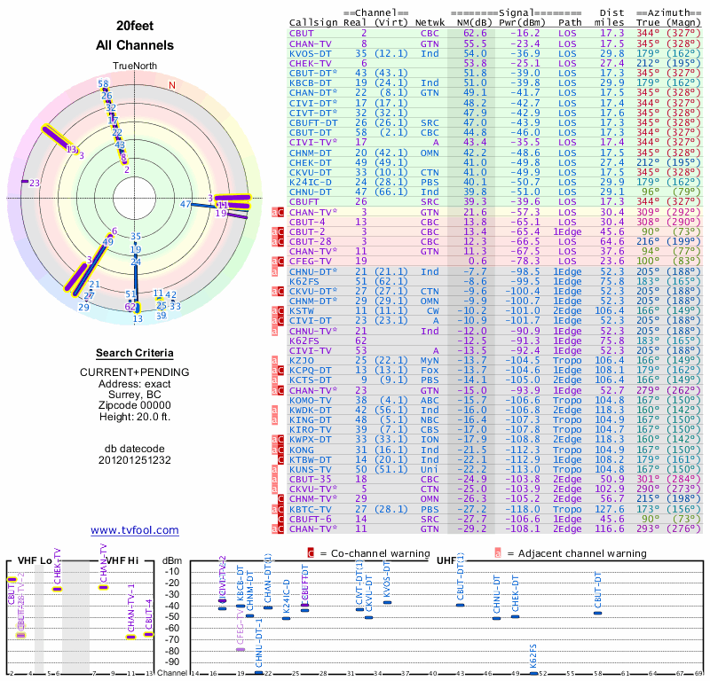Click the Height: 20.0 ft. text
The image size is (710, 681).
point(135,417)
